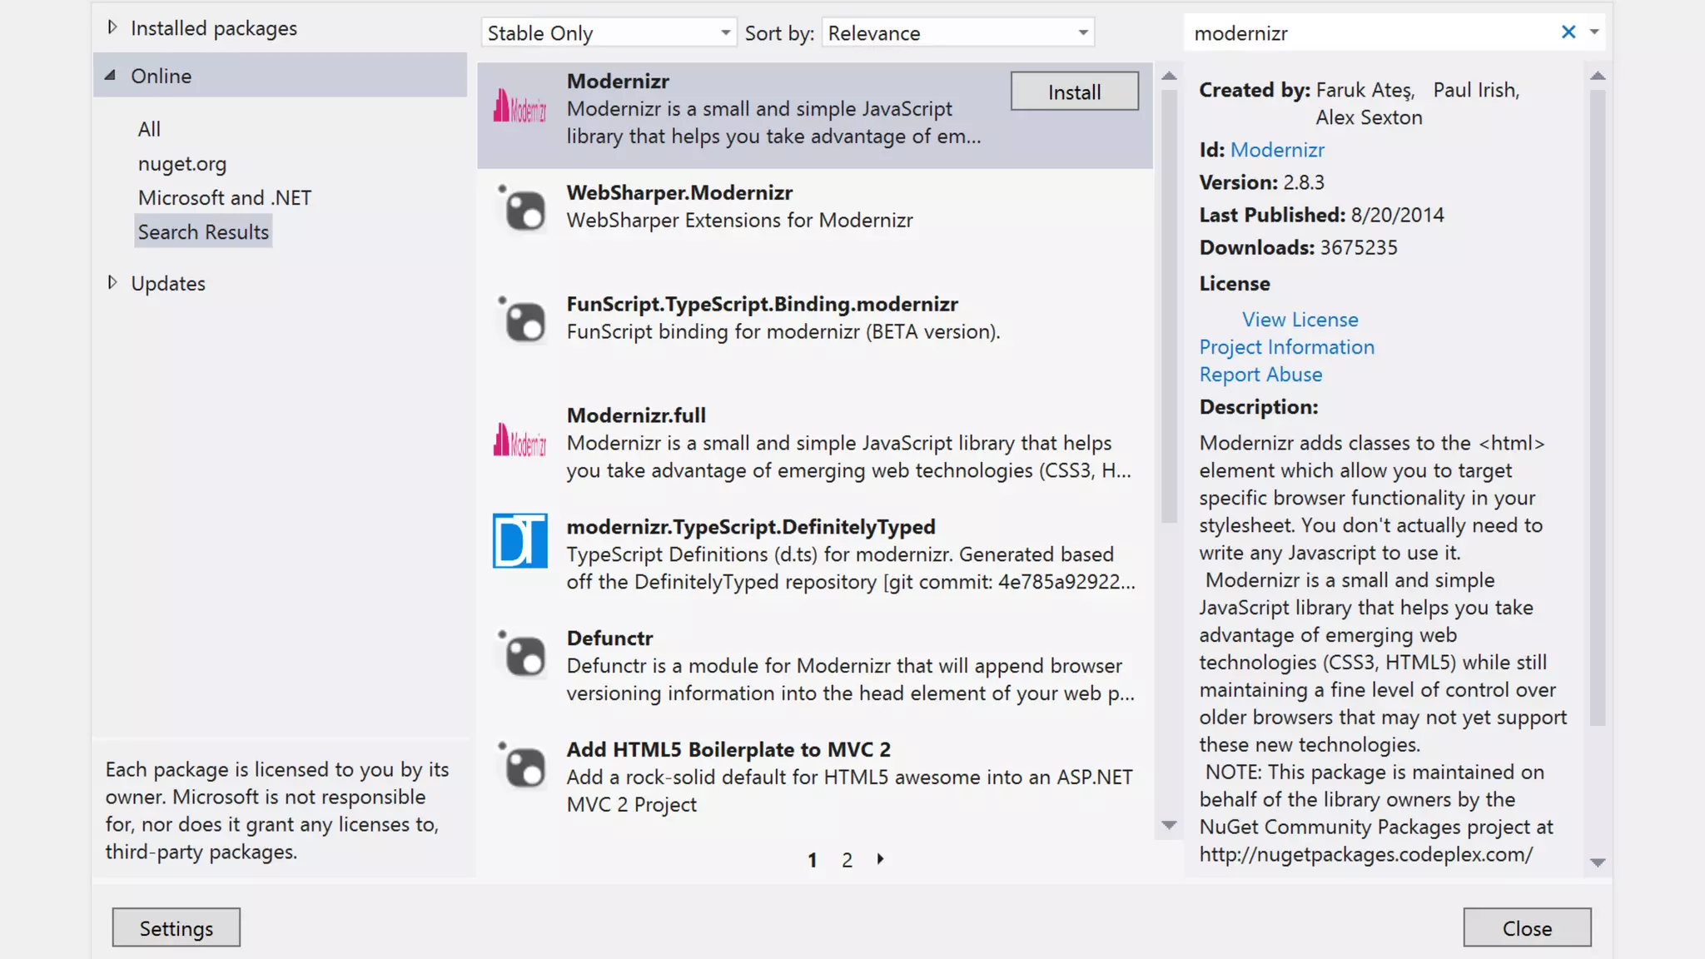Click details pane scrollbar down arrow
The image size is (1705, 959).
1597,862
